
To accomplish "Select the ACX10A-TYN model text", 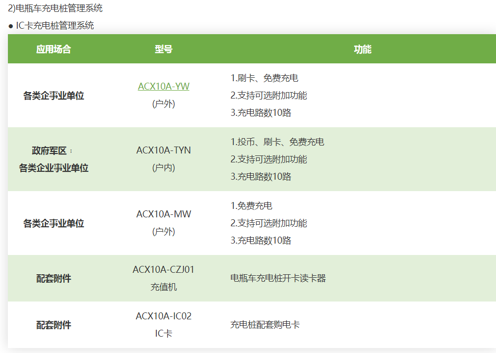I will (x=163, y=150).
